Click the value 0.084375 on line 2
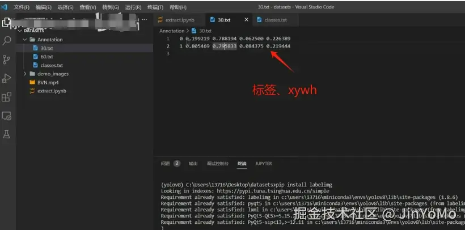This screenshot has width=465, height=230. pyautogui.click(x=251, y=46)
